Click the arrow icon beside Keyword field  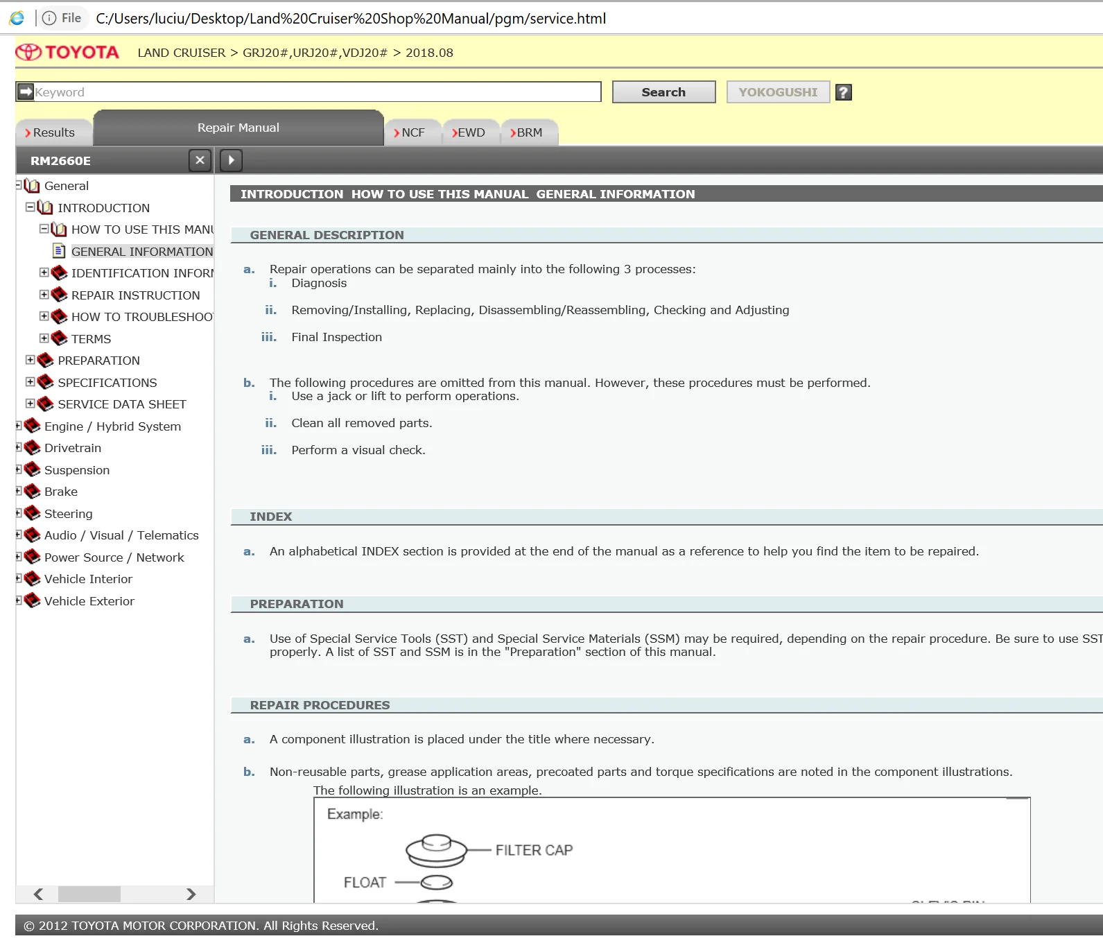tap(26, 92)
